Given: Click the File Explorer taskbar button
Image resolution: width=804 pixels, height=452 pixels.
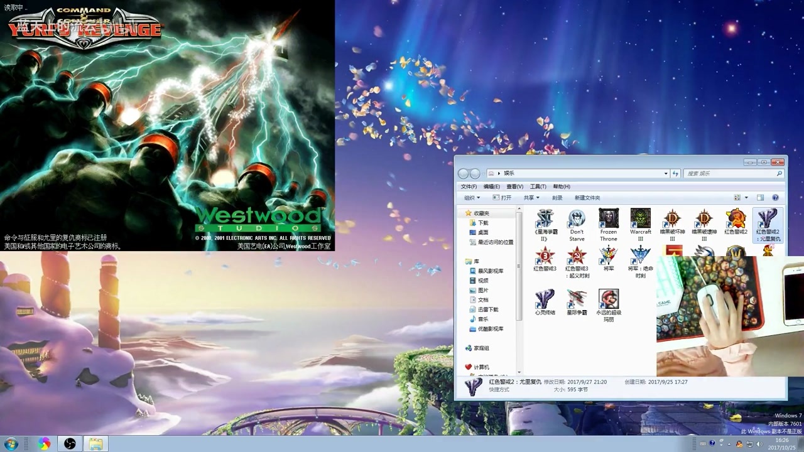Looking at the screenshot, I should coord(95,444).
